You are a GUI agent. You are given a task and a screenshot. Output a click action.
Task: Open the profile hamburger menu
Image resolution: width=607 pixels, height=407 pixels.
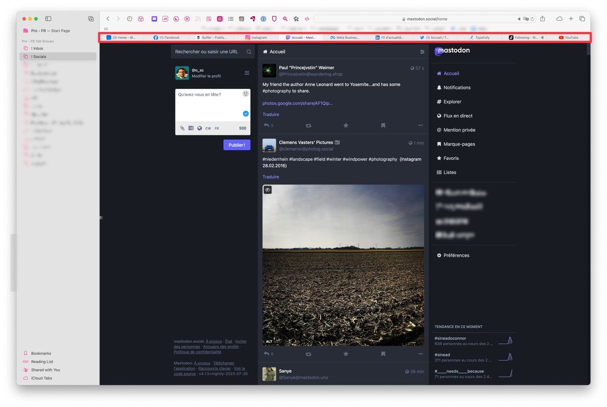[247, 73]
